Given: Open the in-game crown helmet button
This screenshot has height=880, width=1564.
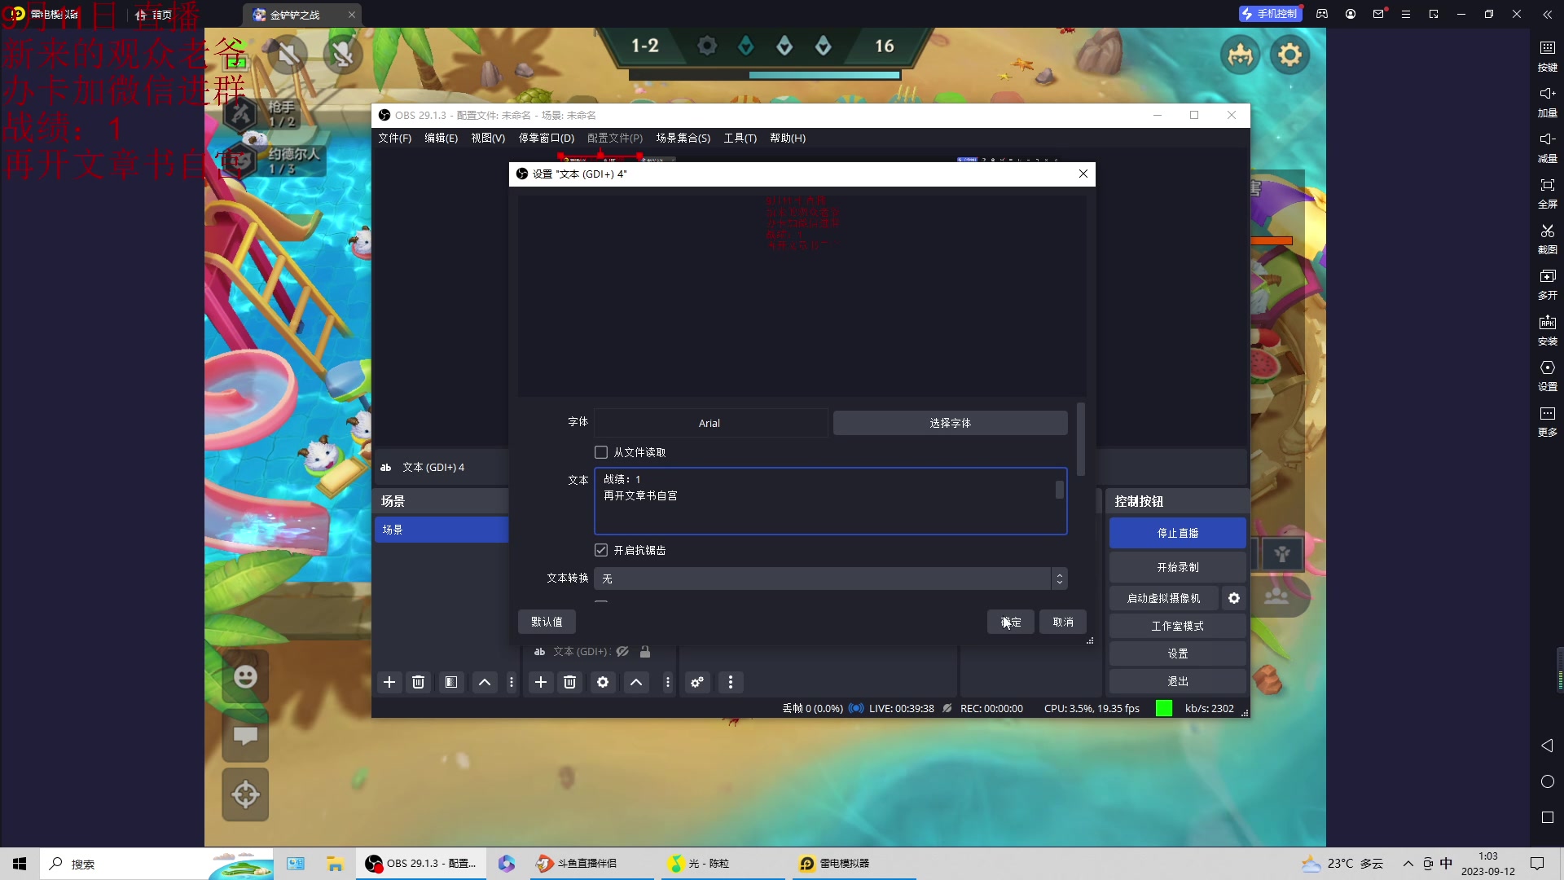Looking at the screenshot, I should point(1240,55).
